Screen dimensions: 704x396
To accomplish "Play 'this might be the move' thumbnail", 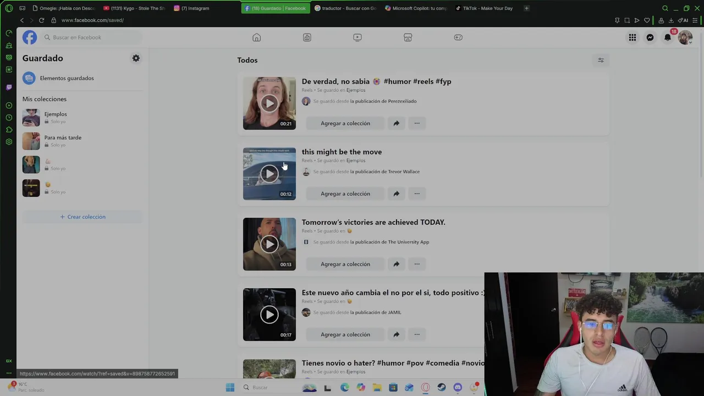I will tap(269, 174).
